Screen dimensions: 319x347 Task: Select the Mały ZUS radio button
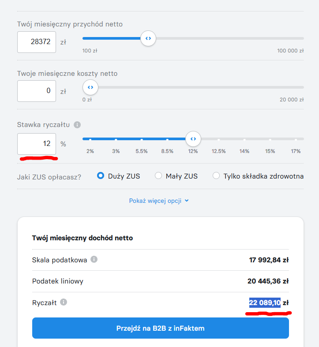coord(158,176)
